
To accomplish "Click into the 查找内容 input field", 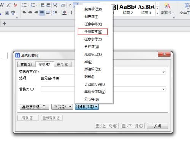I will click(x=103, y=72).
